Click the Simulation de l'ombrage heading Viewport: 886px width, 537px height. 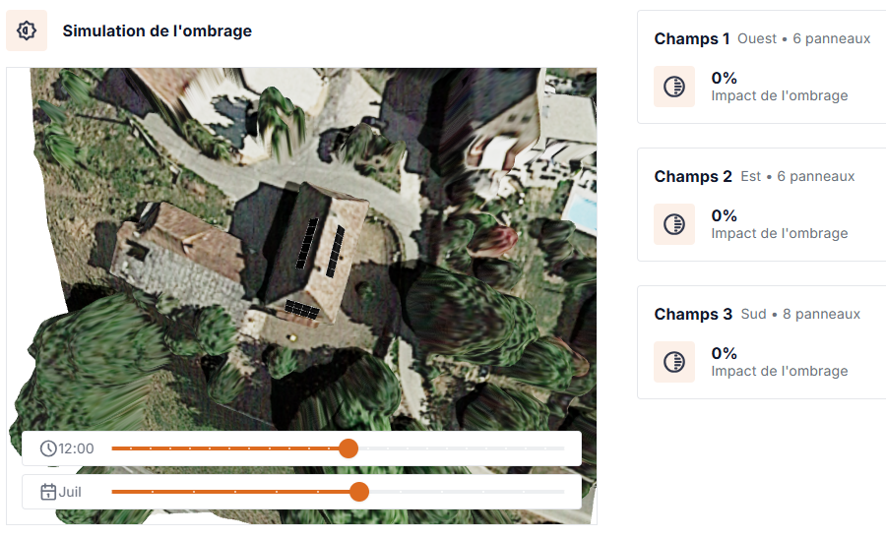157,30
